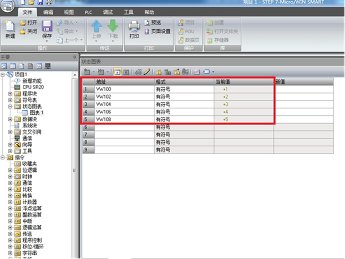
Task: Click 存储器 in the library group
Action: click(218, 40)
